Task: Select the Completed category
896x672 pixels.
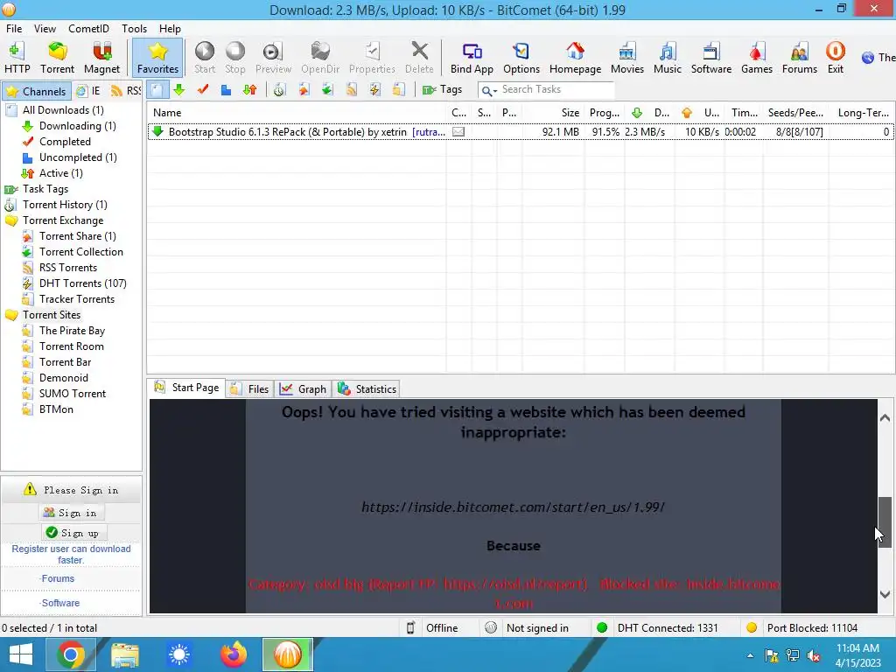Action: click(x=65, y=142)
